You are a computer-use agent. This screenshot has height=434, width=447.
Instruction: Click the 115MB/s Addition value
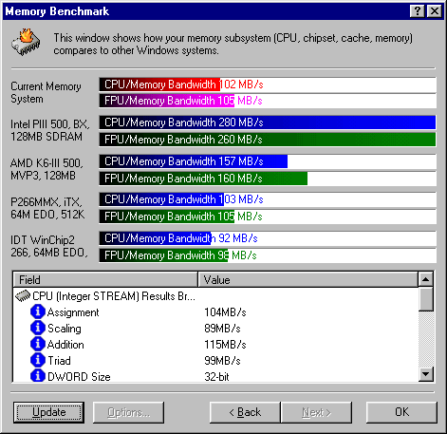pos(225,345)
